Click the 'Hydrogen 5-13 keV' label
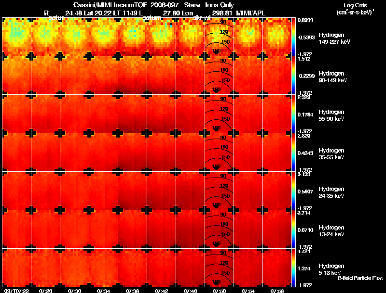 [x=331, y=269]
